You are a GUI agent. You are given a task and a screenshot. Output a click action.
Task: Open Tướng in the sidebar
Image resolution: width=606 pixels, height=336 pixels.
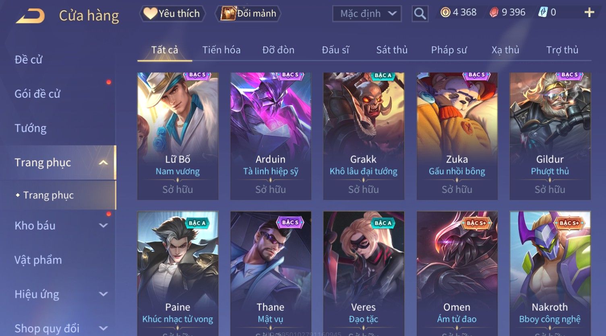click(x=31, y=128)
